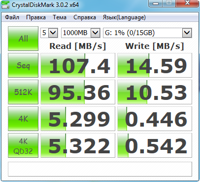Select the 4K read result 5.299
Image resolution: width=200 pixels, height=182 pixels.
[78, 119]
